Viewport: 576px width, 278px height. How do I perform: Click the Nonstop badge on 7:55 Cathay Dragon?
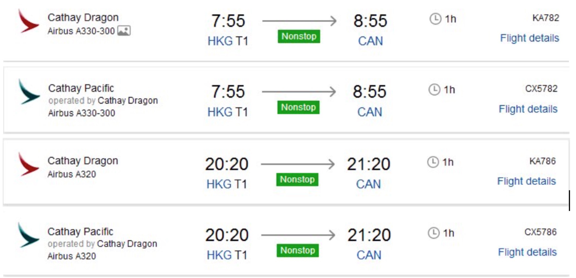click(299, 36)
